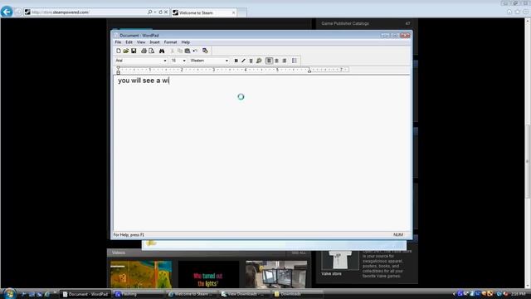Click into the WordPad document text area

pos(261,153)
